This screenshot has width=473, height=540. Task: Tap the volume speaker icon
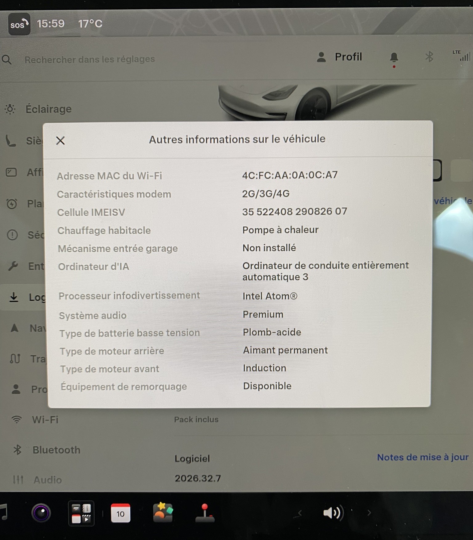click(333, 513)
